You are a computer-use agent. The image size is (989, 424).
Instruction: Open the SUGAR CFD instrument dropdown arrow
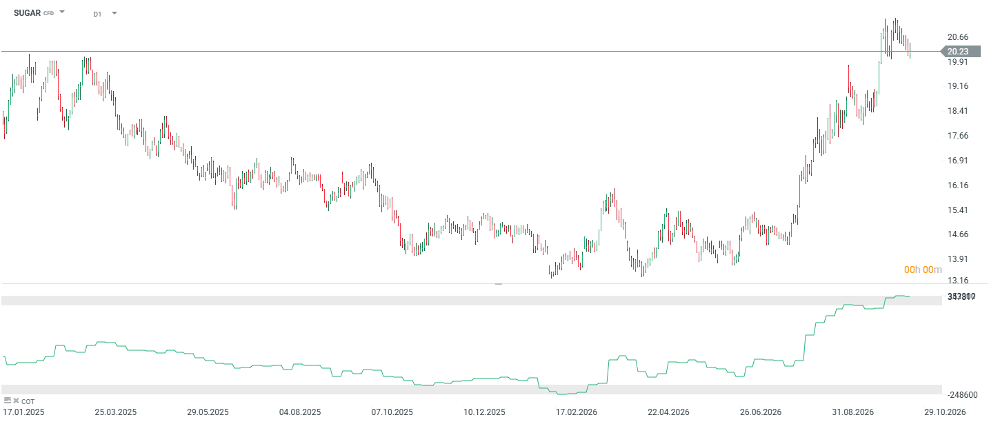(x=62, y=12)
